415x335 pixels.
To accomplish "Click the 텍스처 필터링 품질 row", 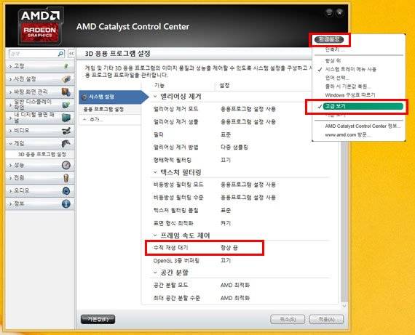I will [x=240, y=210].
